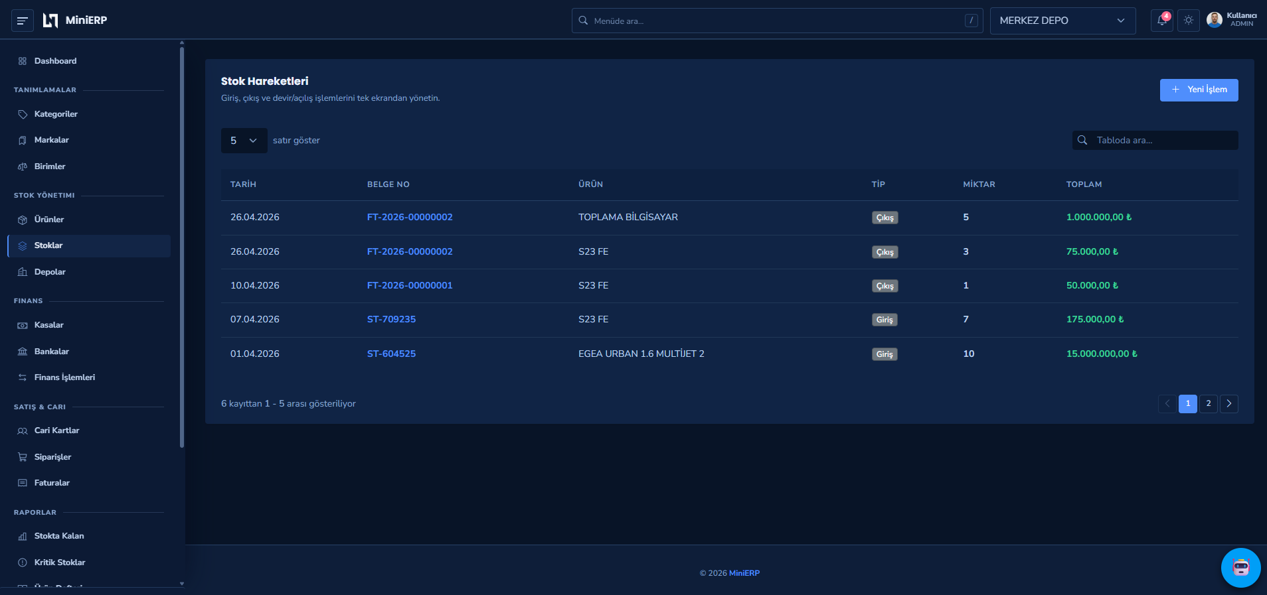Open the Markalar page
The height and width of the screenshot is (595, 1267).
pyautogui.click(x=89, y=140)
